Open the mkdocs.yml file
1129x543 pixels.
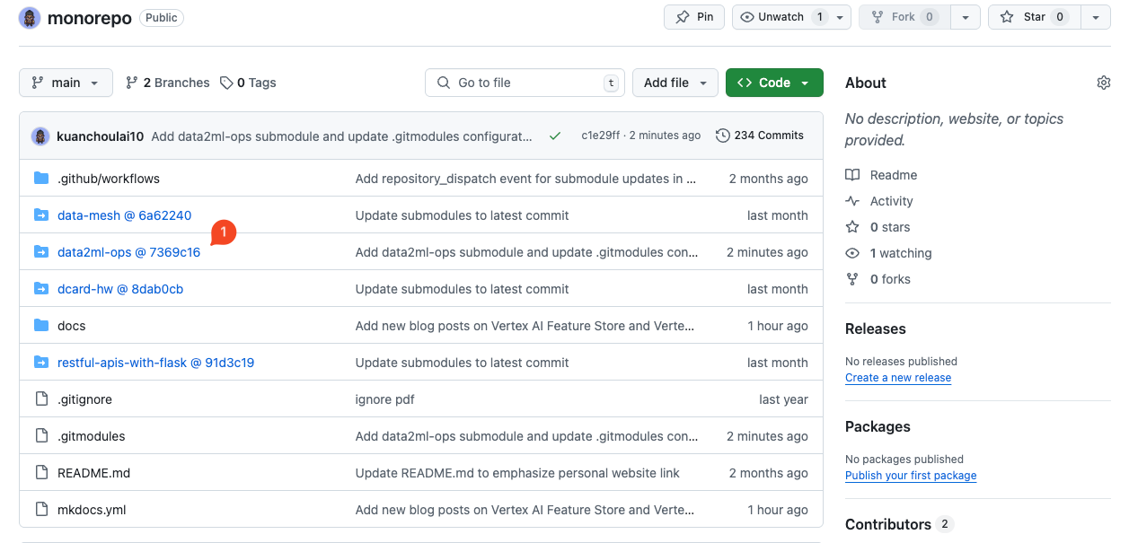pos(92,510)
